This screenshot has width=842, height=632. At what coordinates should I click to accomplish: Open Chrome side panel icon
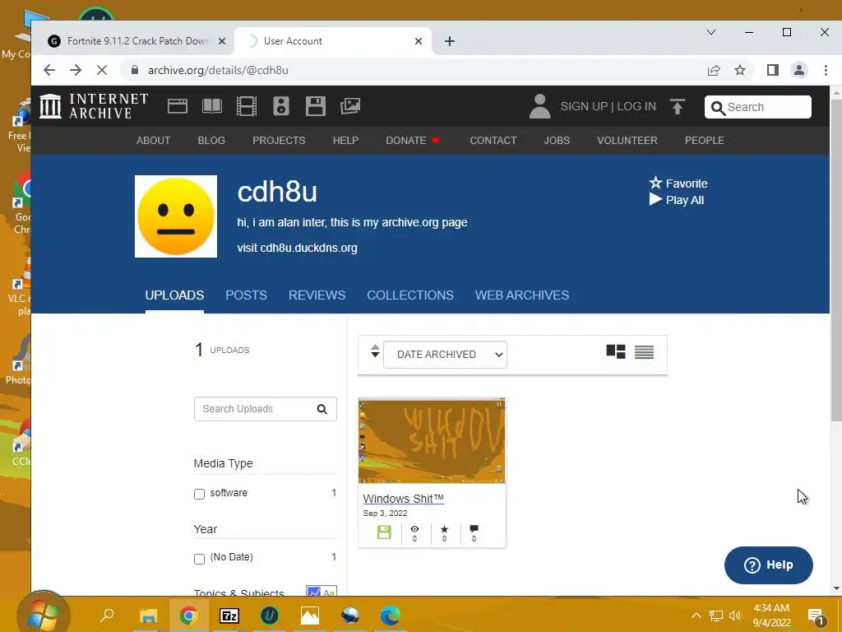(x=773, y=70)
